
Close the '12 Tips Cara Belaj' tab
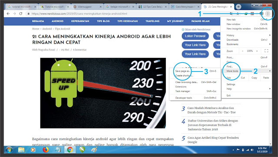(166, 7)
